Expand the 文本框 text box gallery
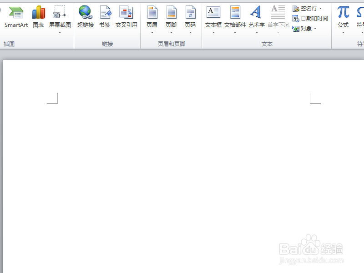The image size is (364, 273). pos(213,33)
